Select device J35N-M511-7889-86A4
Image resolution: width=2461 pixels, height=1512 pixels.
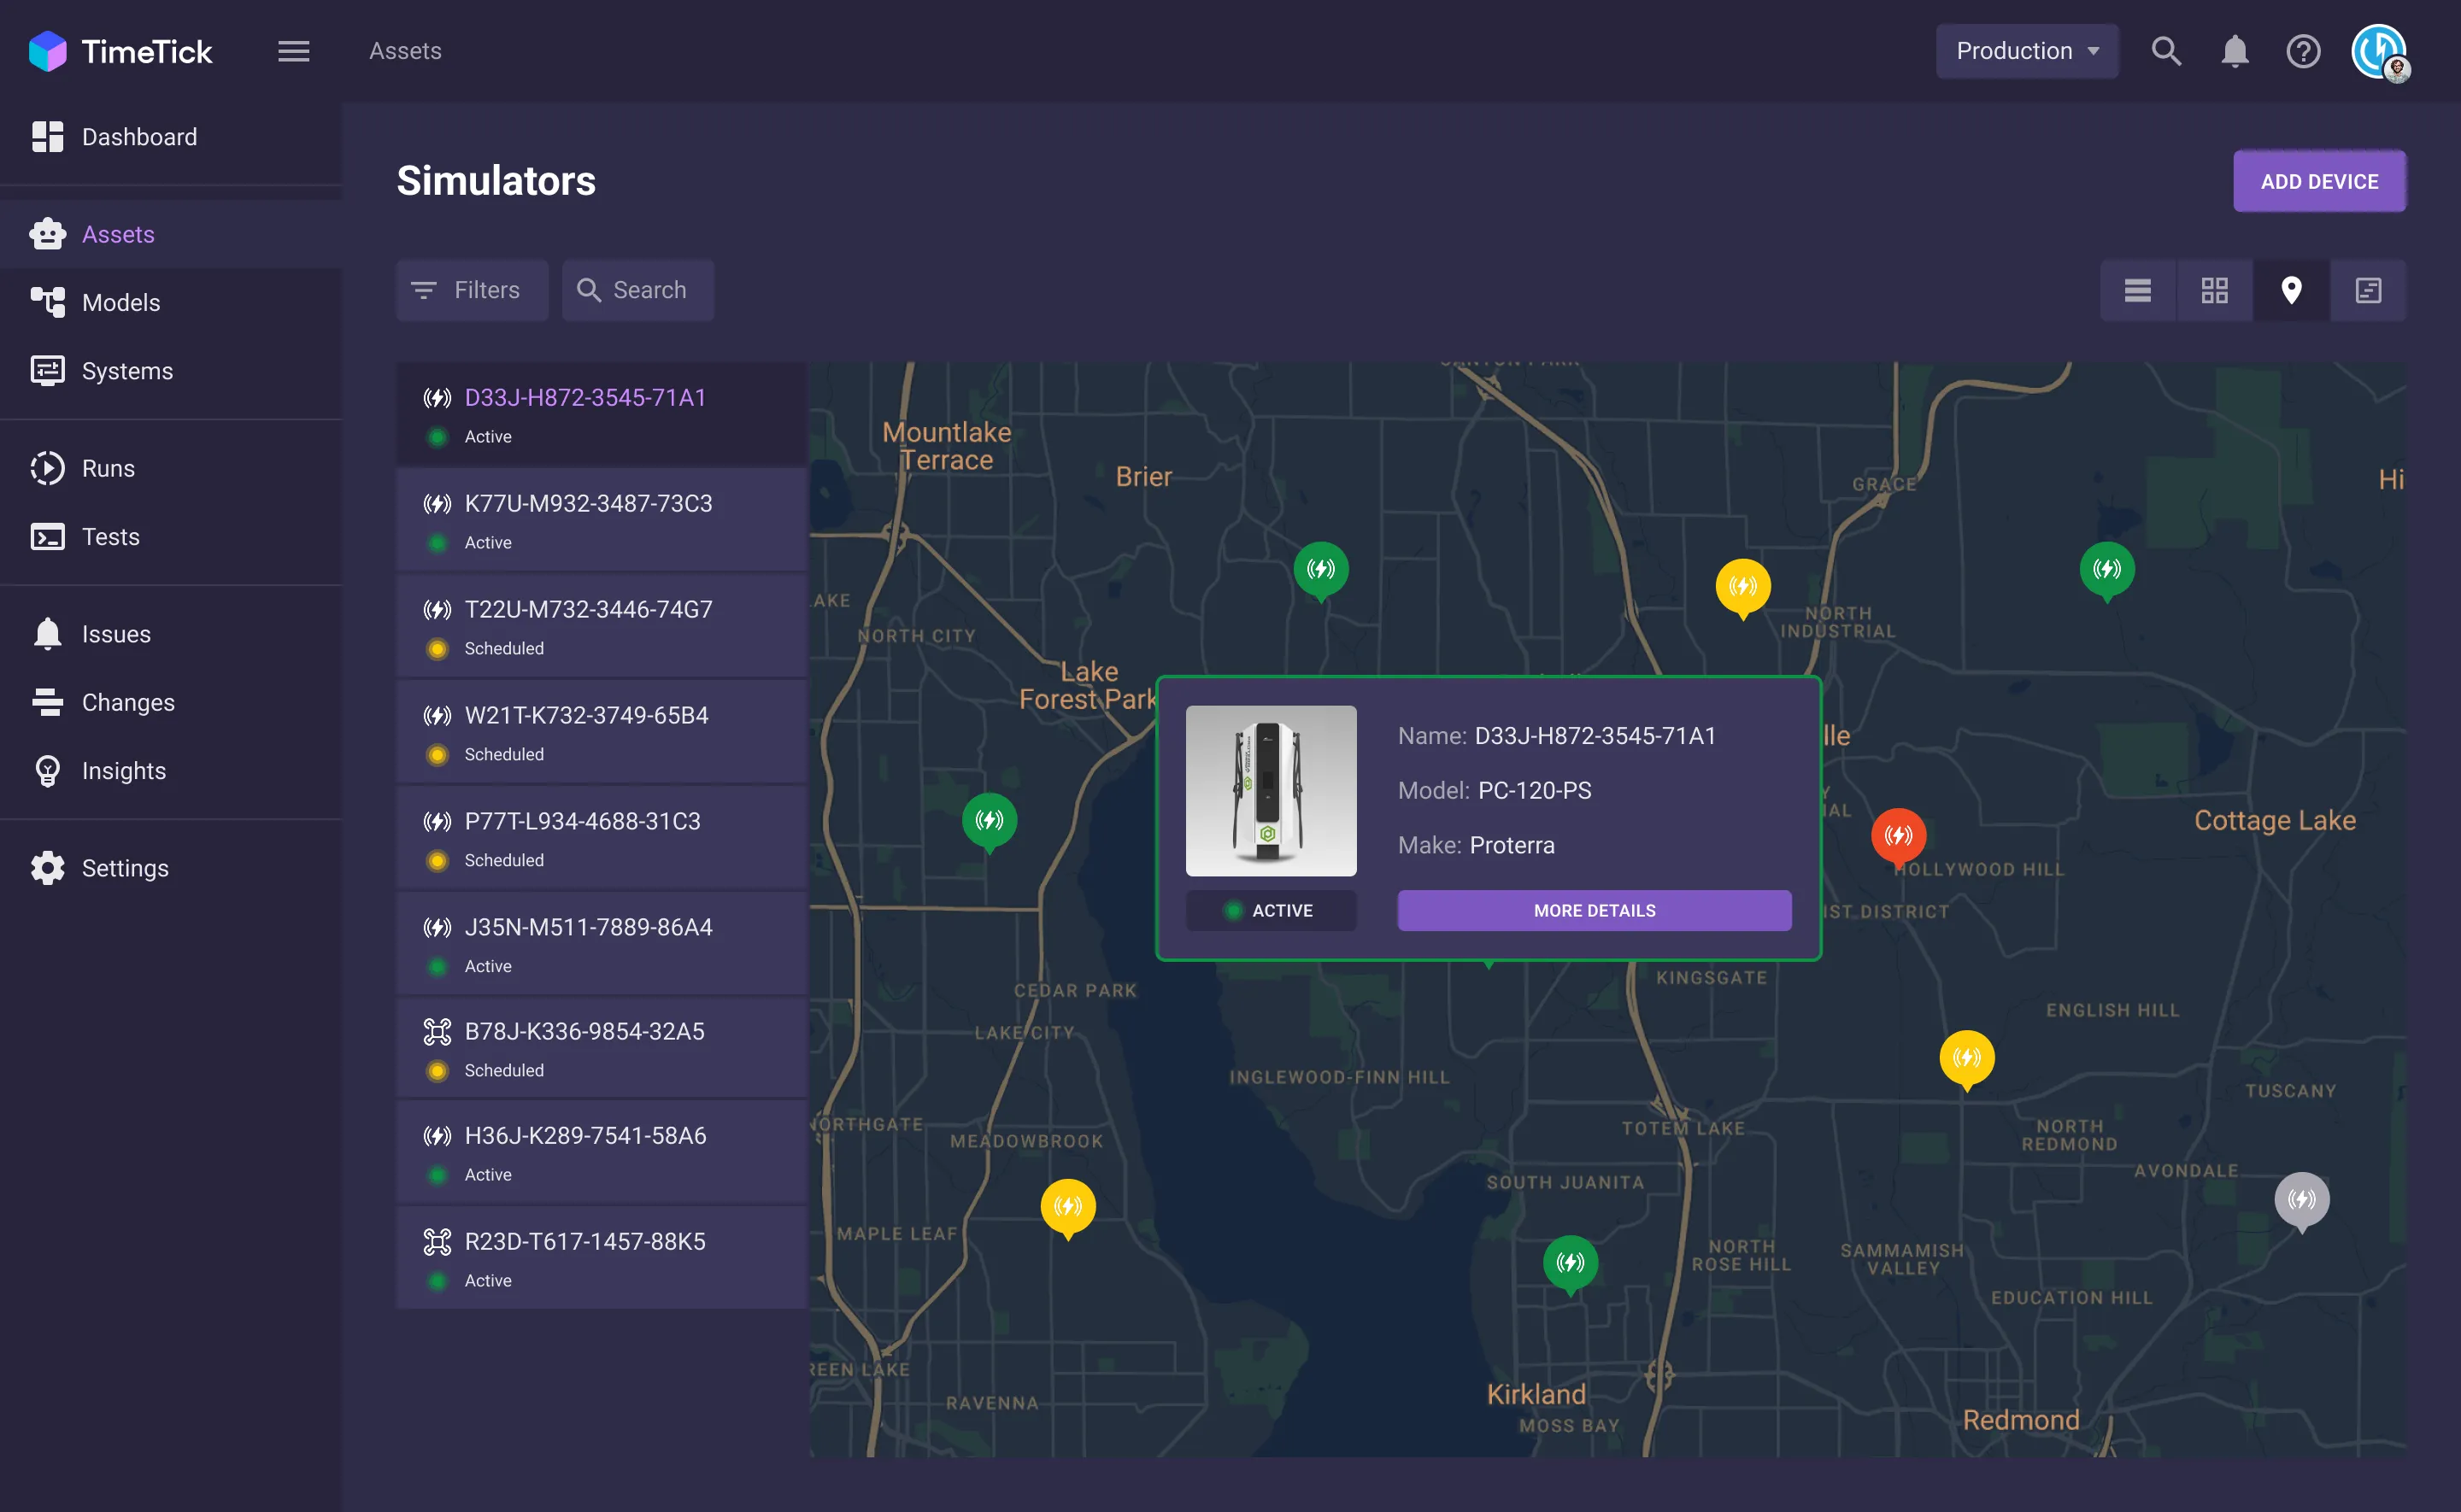pos(602,944)
